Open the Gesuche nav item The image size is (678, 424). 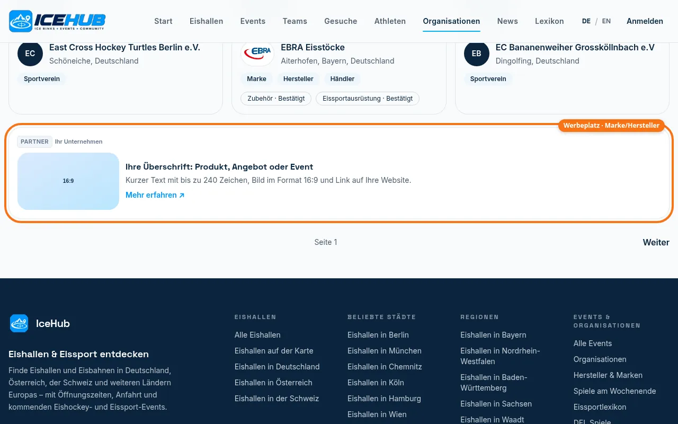coord(341,21)
